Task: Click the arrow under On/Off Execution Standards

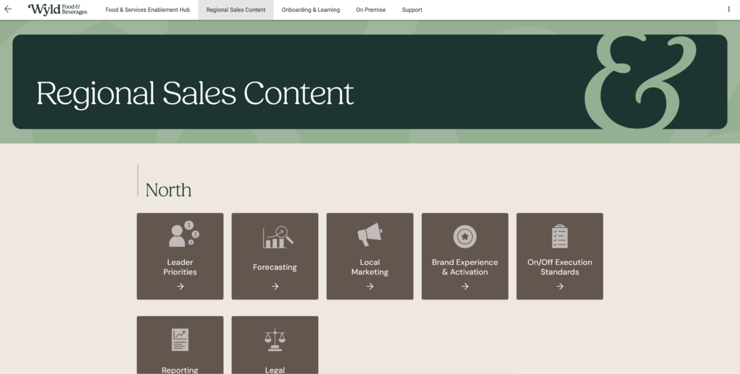Action: click(560, 286)
